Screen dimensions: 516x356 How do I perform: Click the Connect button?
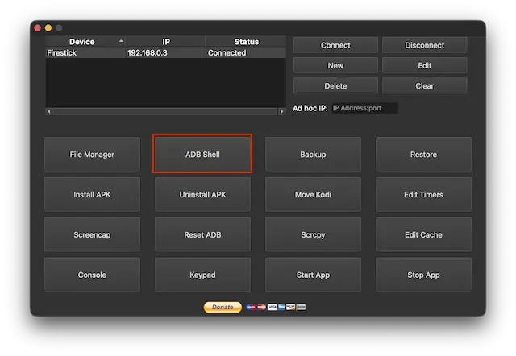pos(335,45)
